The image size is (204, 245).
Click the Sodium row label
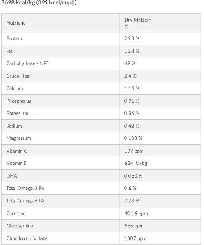pyautogui.click(x=14, y=126)
